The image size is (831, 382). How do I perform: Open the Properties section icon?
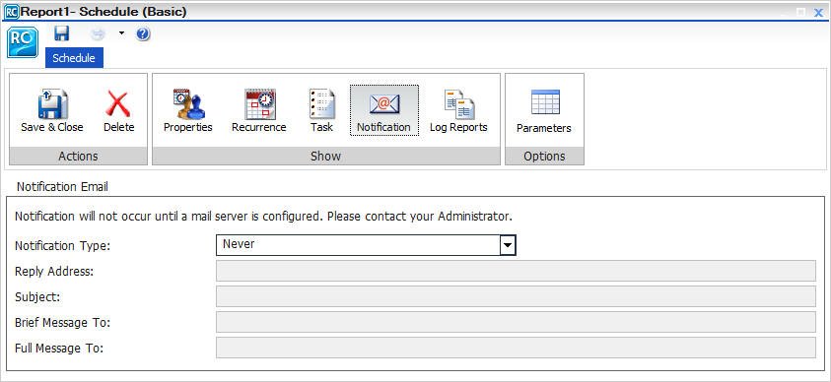(x=188, y=104)
